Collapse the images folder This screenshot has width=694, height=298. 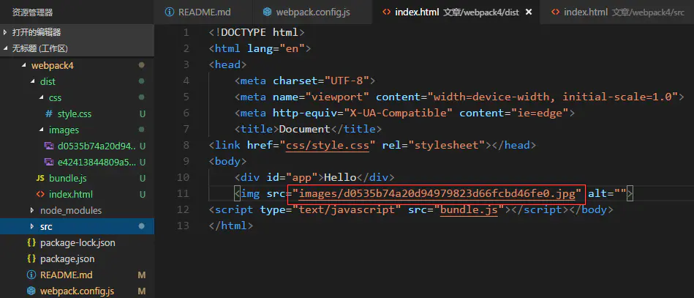click(42, 130)
